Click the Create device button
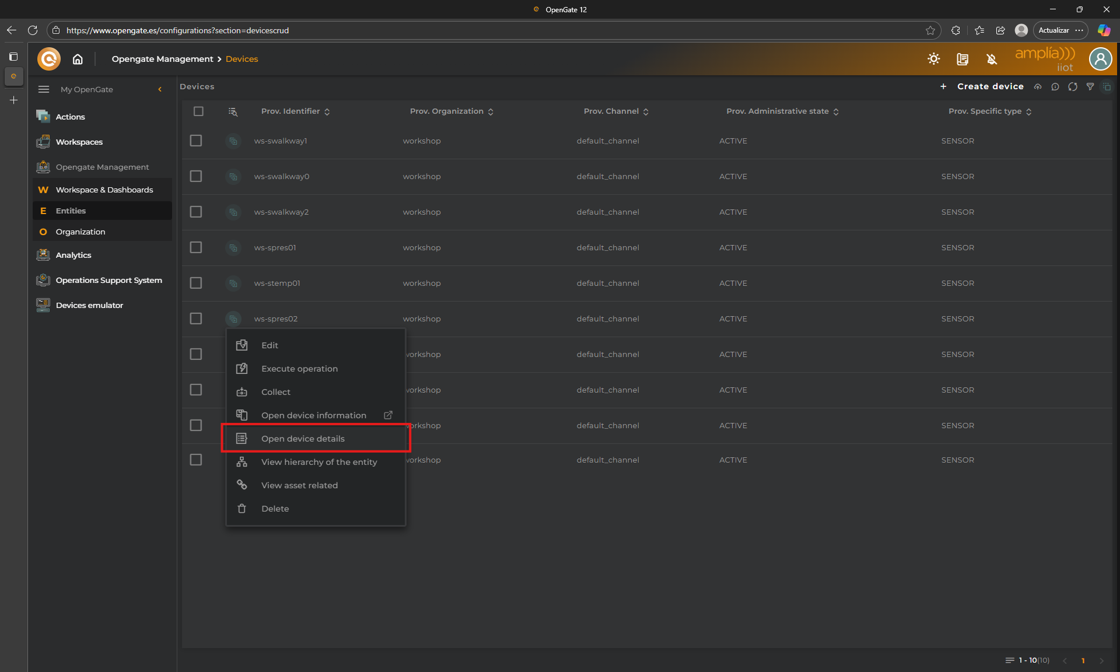1120x672 pixels. [989, 86]
